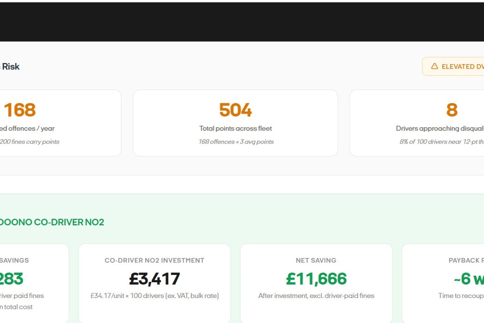Click the 'offences / year' card label
Image resolution: width=484 pixels, height=323 pixels.
click(27, 128)
